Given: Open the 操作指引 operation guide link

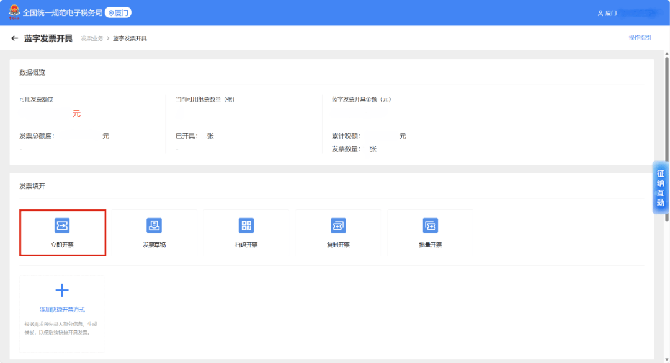Looking at the screenshot, I should click(640, 38).
